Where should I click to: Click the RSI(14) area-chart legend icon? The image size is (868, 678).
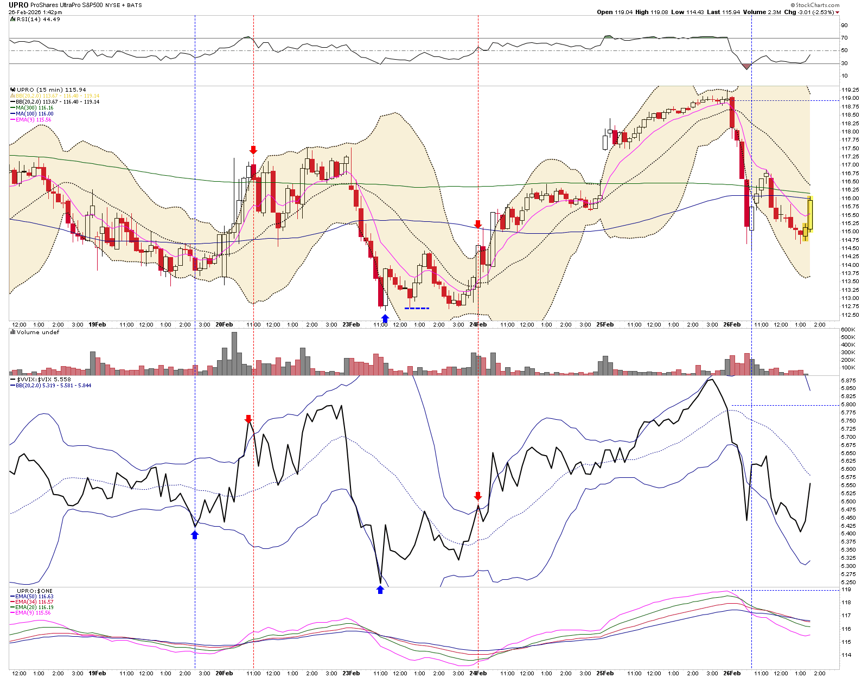pyautogui.click(x=13, y=20)
